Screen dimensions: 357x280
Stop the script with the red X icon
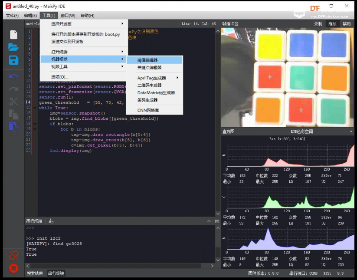click(13, 268)
